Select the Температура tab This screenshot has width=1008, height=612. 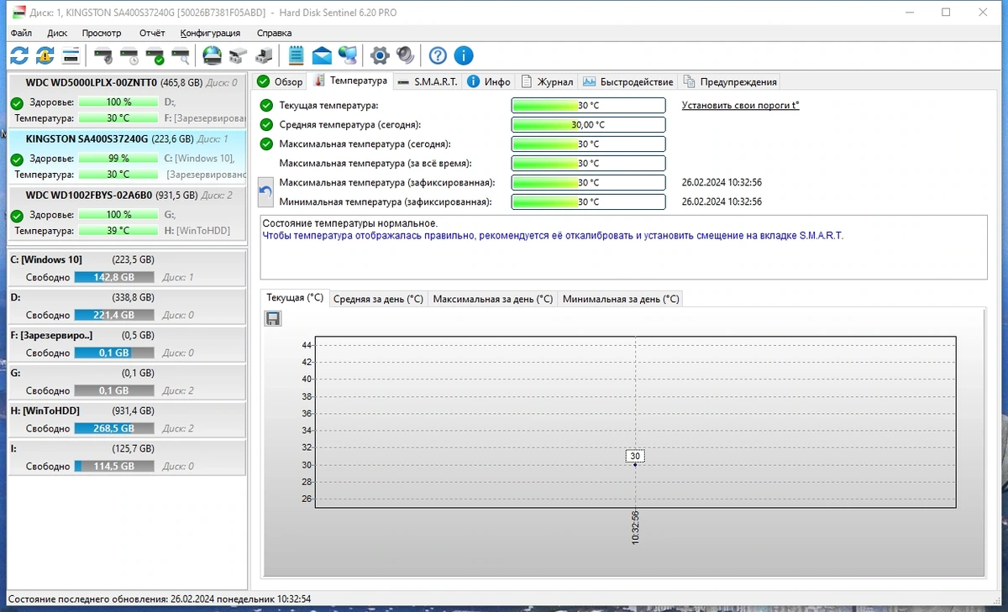pyautogui.click(x=350, y=81)
